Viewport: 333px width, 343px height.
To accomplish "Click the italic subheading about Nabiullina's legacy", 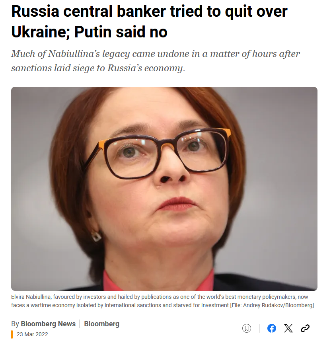I will click(156, 54).
